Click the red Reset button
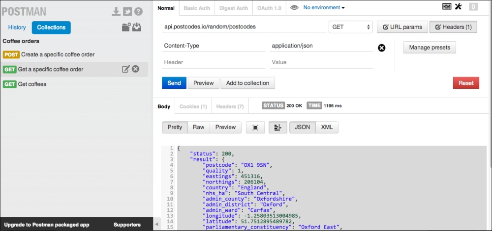 [x=466, y=83]
